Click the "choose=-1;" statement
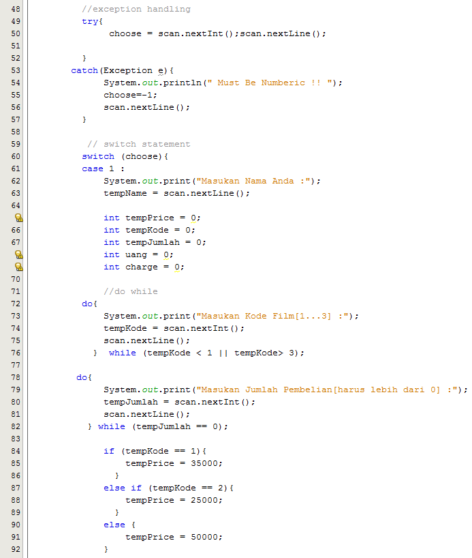Image resolution: width=472 pixels, height=558 pixels. pyautogui.click(x=131, y=95)
